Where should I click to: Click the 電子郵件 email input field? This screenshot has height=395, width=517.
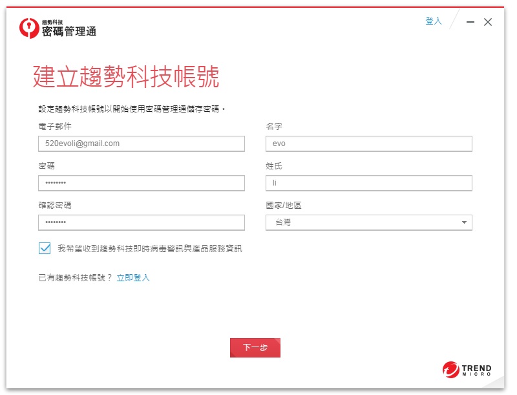[142, 144]
